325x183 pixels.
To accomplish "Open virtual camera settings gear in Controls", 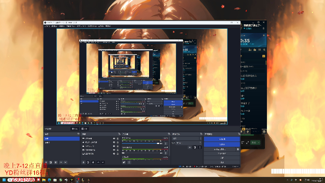I will click(x=238, y=149).
